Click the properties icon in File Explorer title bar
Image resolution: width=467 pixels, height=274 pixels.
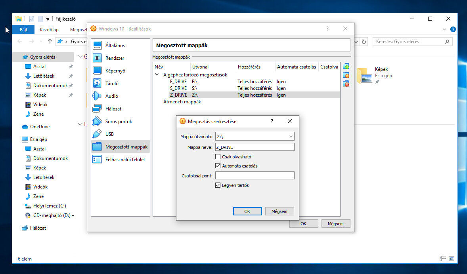click(x=32, y=19)
